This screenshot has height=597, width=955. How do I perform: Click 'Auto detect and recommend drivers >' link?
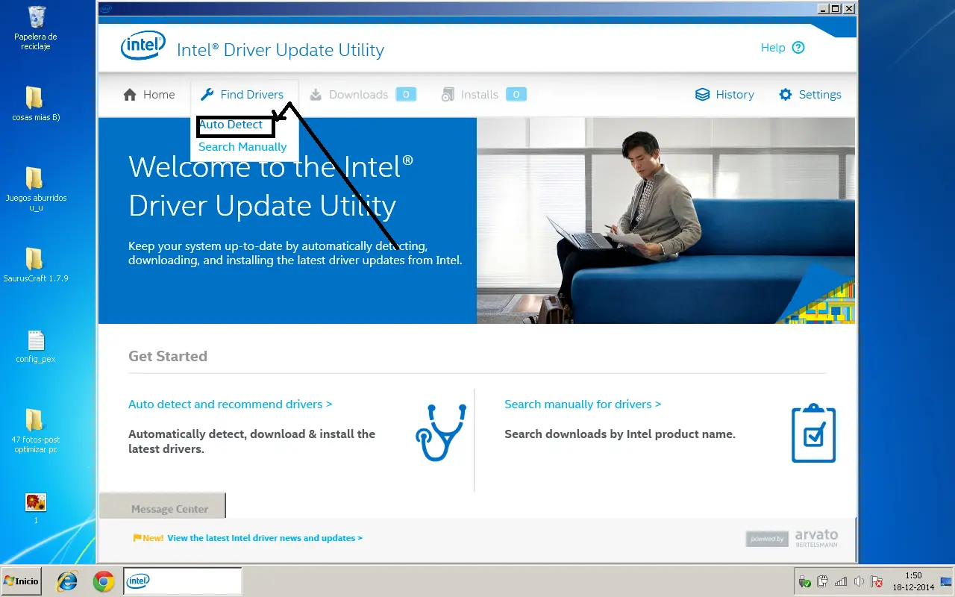[231, 404]
